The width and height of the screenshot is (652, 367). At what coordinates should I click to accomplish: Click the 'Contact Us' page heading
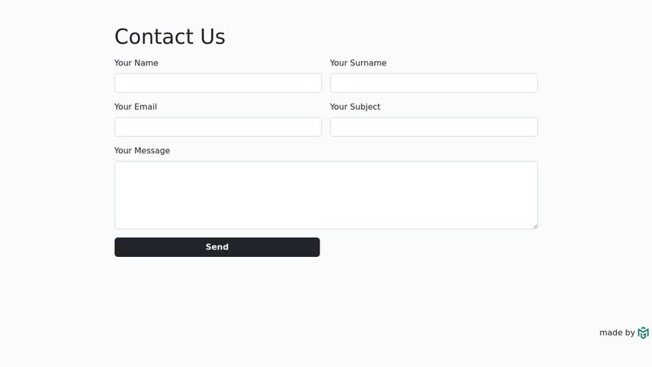[x=170, y=37]
